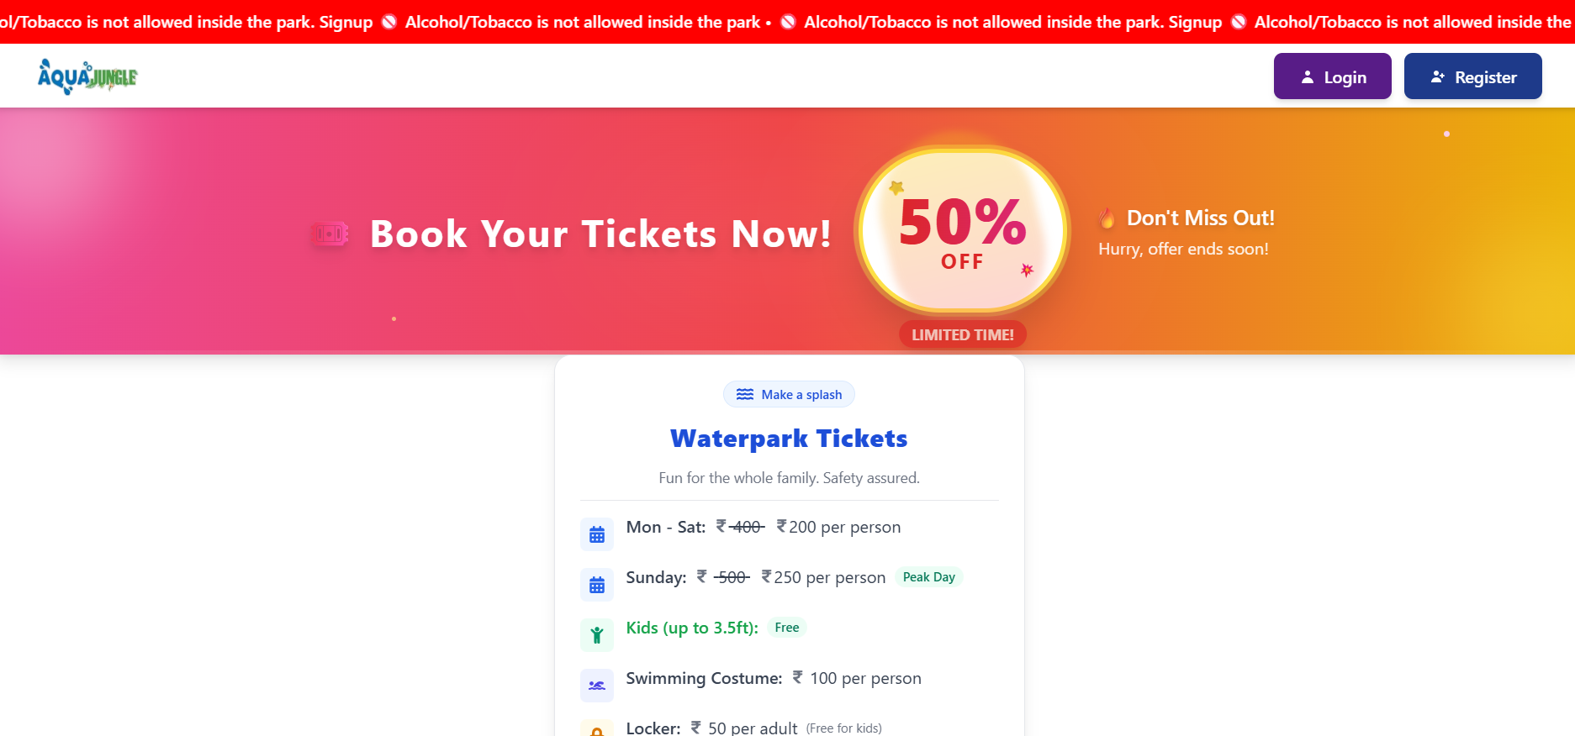The width and height of the screenshot is (1575, 736).
Task: Click the person icon inside Login button
Action: (1307, 76)
